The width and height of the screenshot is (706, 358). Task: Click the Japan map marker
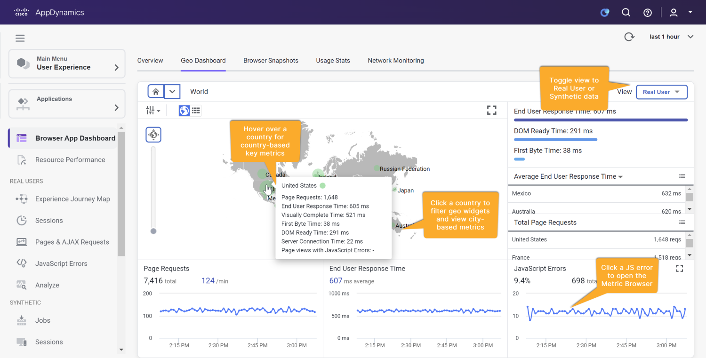(x=394, y=191)
